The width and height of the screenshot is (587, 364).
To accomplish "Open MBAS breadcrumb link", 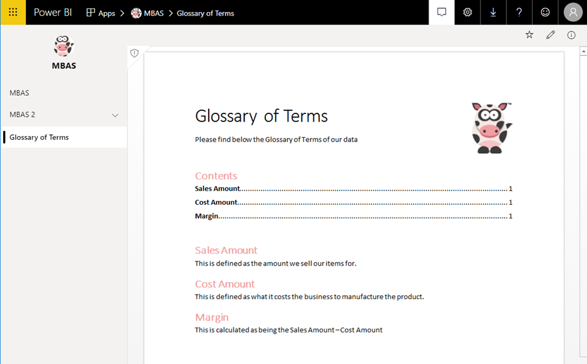I will pos(147,13).
